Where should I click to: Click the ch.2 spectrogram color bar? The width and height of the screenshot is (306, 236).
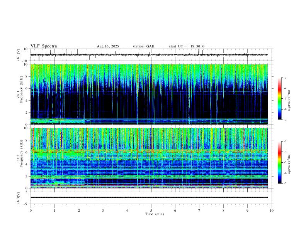[x=279, y=162]
